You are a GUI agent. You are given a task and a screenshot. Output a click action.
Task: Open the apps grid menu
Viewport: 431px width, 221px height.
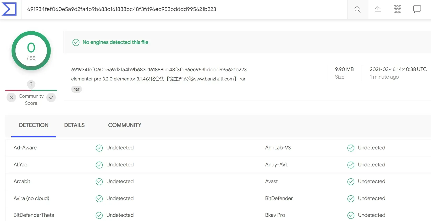397,9
